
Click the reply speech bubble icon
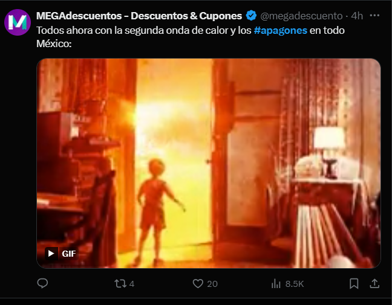coord(42,283)
